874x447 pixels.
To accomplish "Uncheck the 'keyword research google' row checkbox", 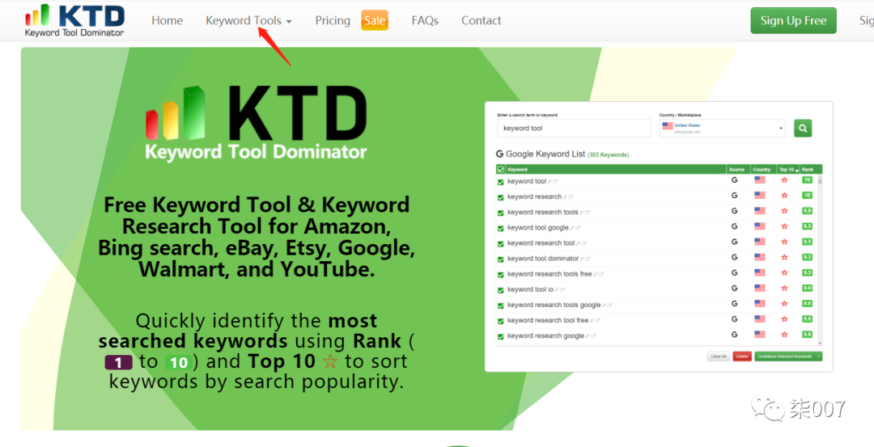I will coord(501,336).
